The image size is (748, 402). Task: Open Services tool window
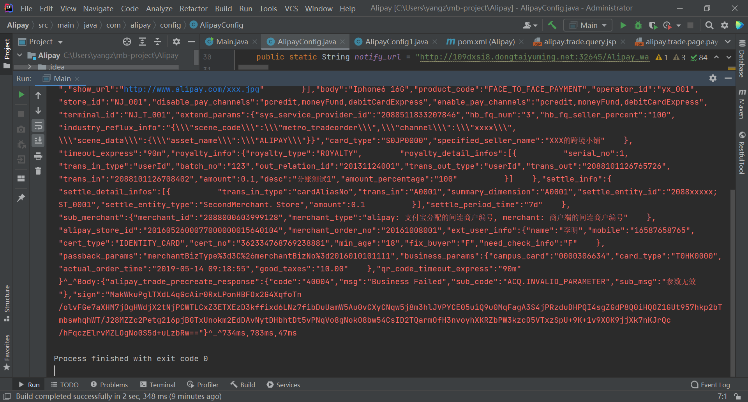(283, 385)
